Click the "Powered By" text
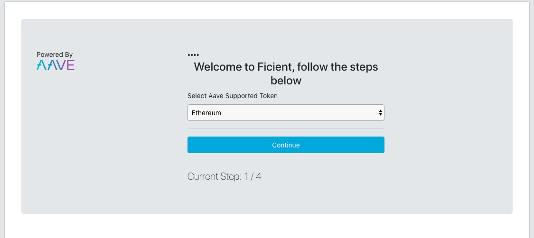The image size is (534, 238). [x=55, y=55]
